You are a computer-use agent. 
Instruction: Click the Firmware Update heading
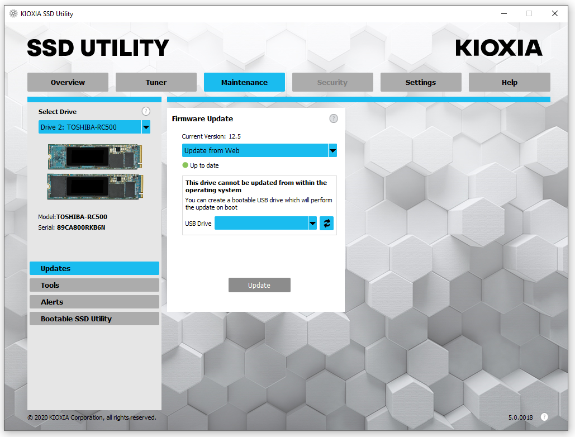click(202, 119)
